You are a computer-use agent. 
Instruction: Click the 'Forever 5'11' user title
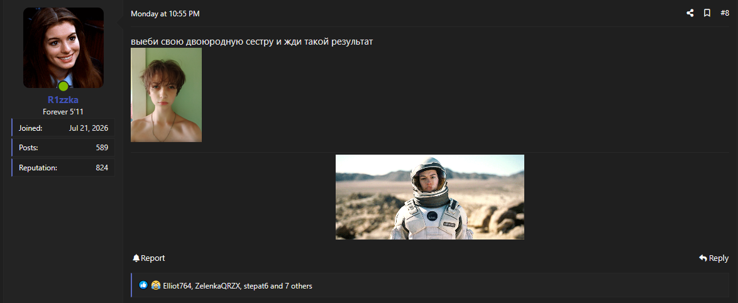pyautogui.click(x=63, y=112)
